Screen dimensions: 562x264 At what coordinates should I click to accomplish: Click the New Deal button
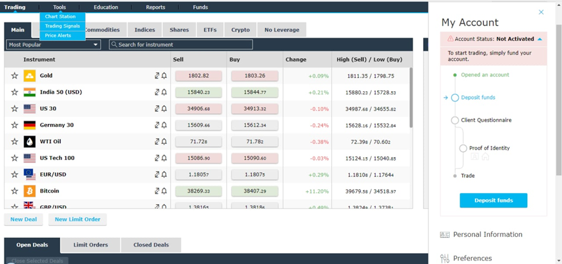pos(24,219)
